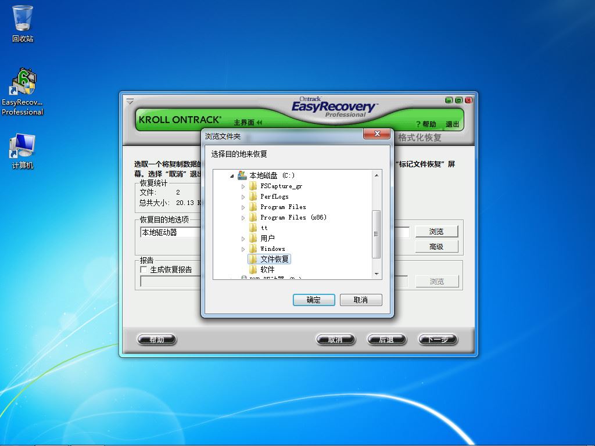This screenshot has height=446, width=595.
Task: Expand the Program Files folder node
Action: 243,207
